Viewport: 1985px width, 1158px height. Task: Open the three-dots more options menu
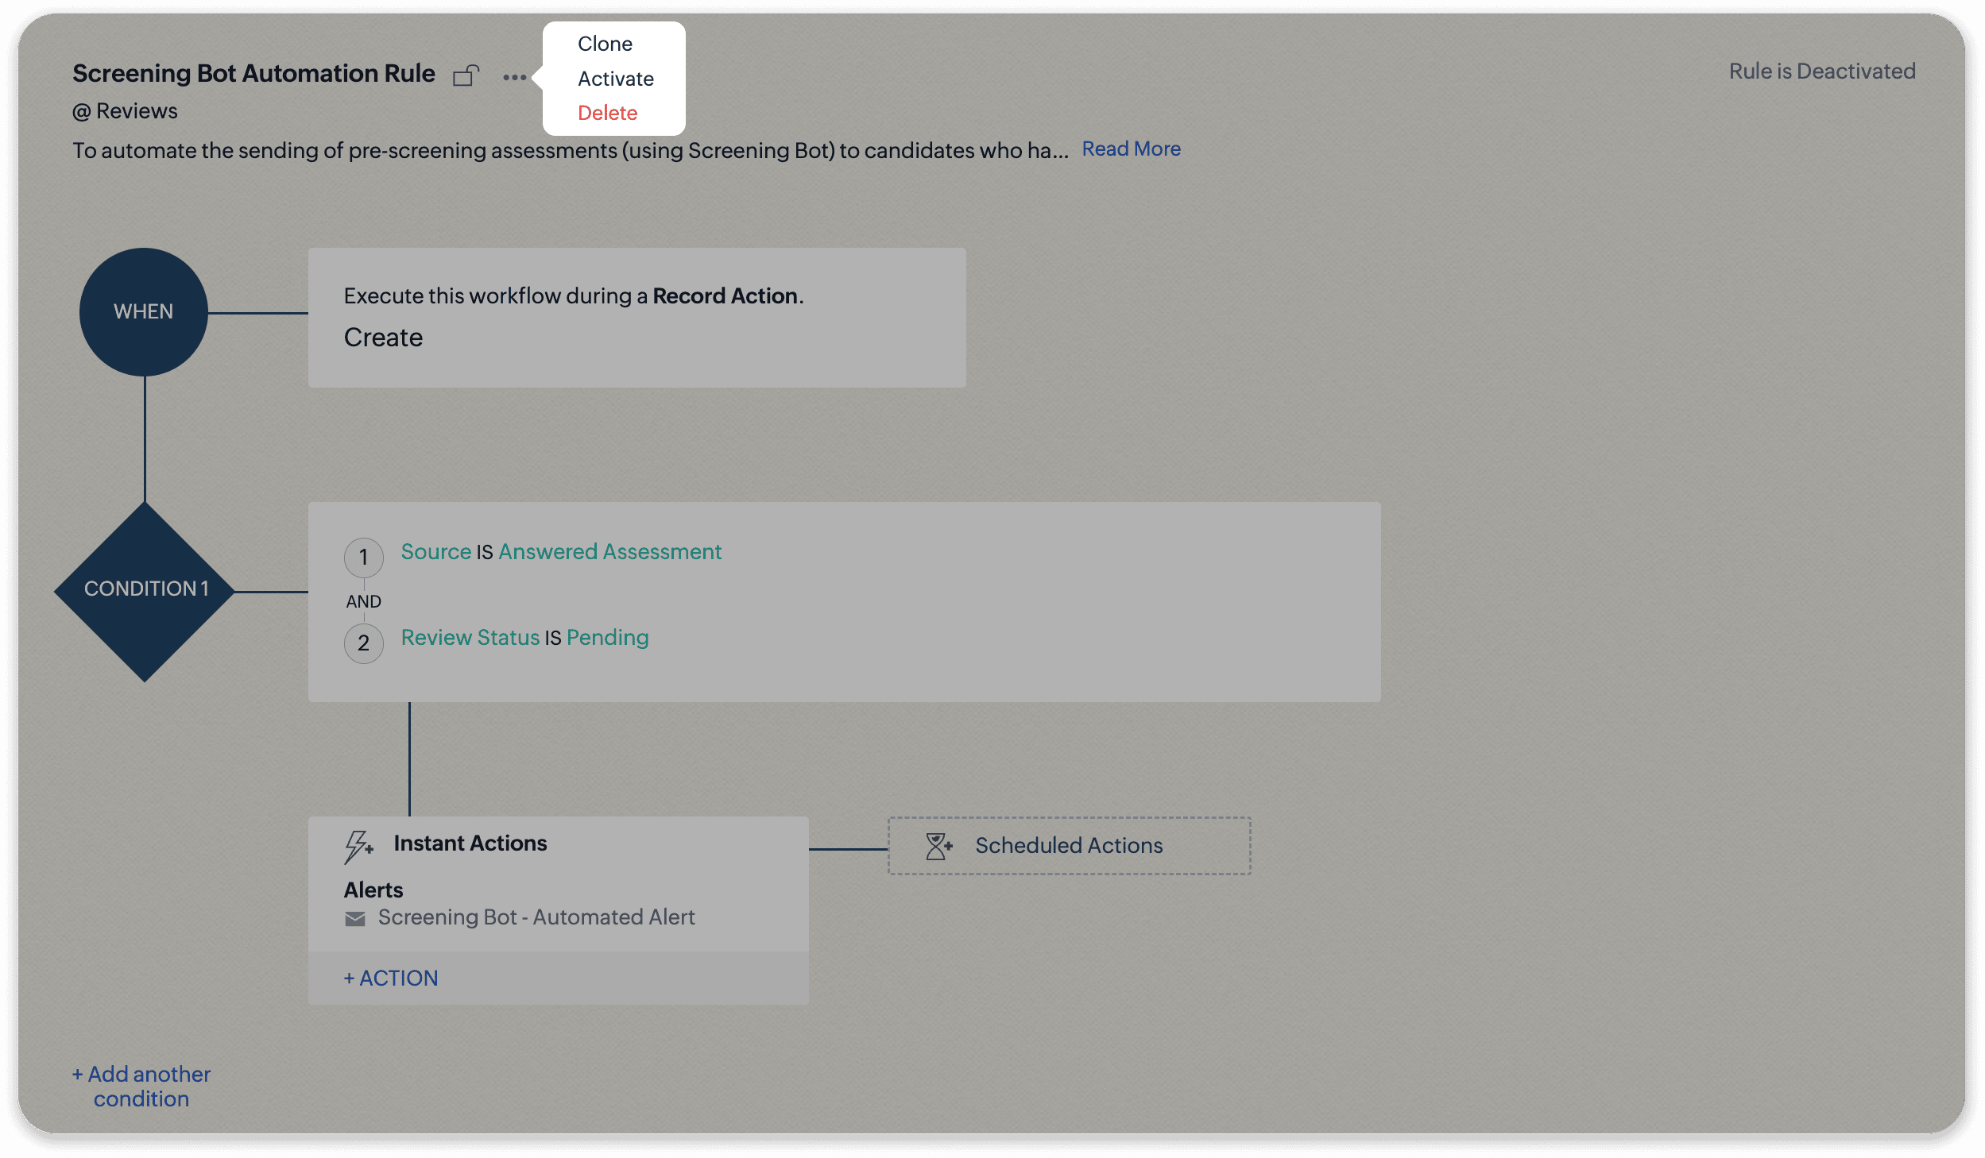[x=514, y=77]
